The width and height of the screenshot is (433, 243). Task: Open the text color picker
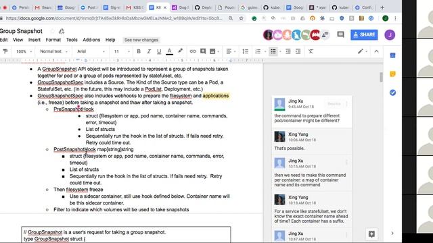click(x=169, y=51)
